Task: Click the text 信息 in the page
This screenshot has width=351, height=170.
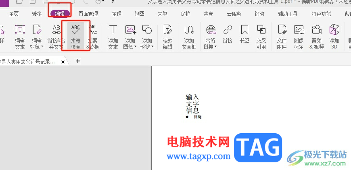Action: tap(192, 111)
